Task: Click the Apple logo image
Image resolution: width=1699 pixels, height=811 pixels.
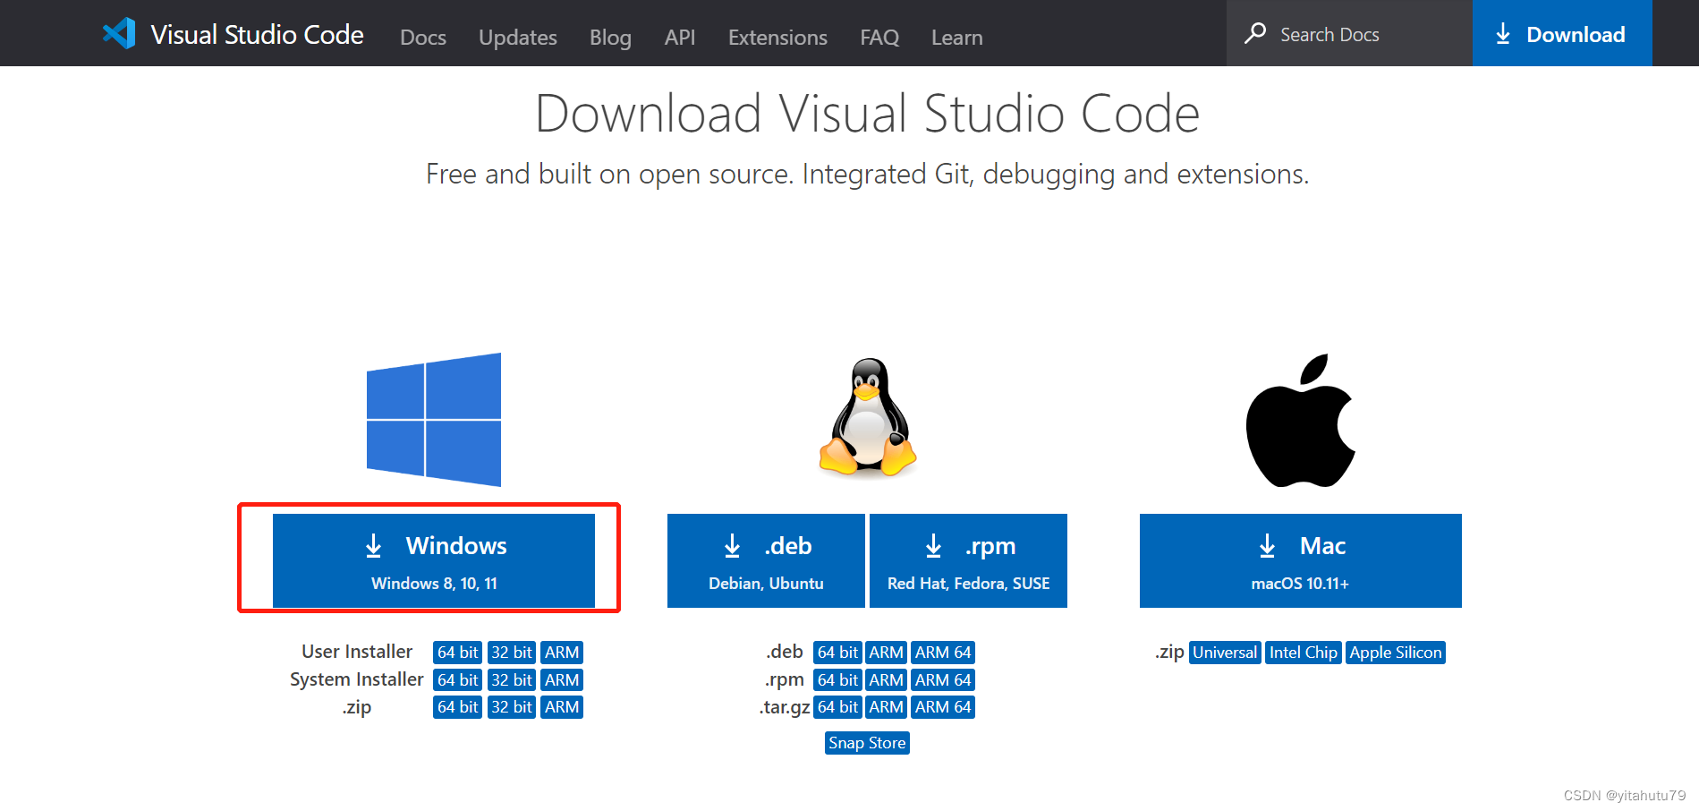Action: point(1300,421)
